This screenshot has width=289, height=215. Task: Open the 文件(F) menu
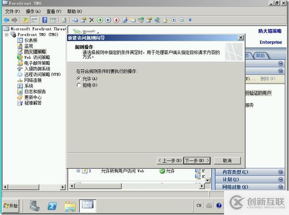[x=12, y=11]
